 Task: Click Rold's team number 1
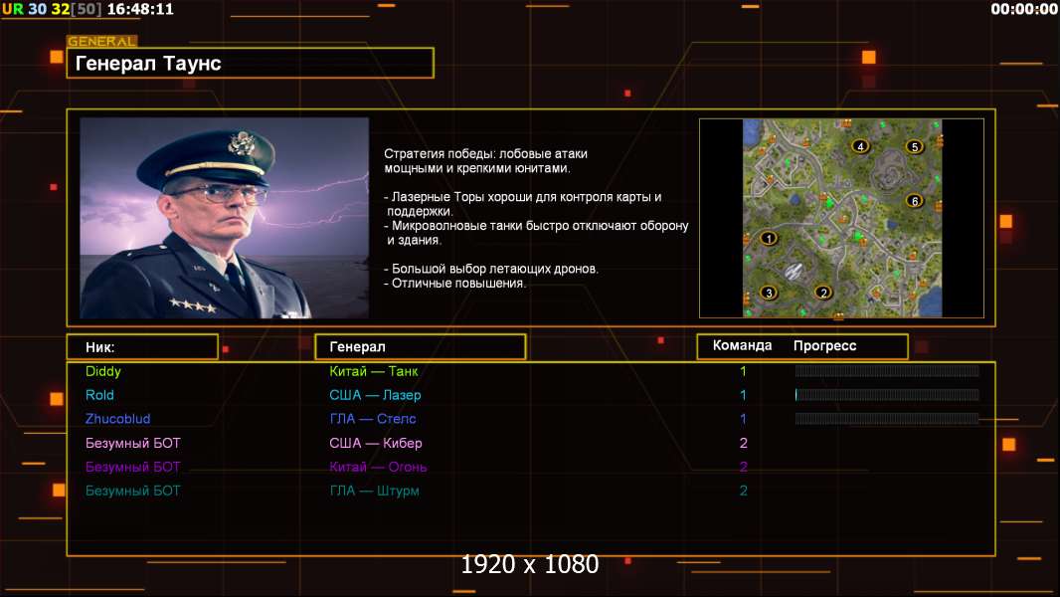(x=743, y=395)
